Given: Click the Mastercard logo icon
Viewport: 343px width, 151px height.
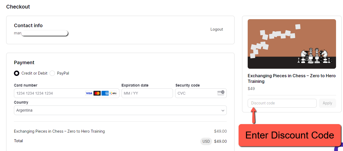Looking at the screenshot, I should [x=97, y=93].
